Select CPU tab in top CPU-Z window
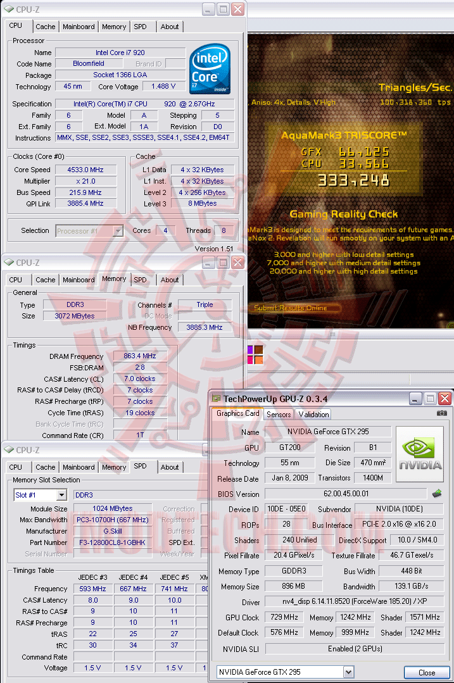Viewport: 454px width, 683px height. 16,26
